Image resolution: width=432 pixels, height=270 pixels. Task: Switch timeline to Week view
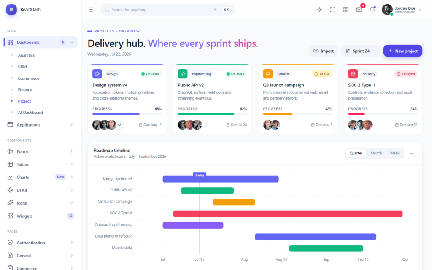[x=394, y=153]
